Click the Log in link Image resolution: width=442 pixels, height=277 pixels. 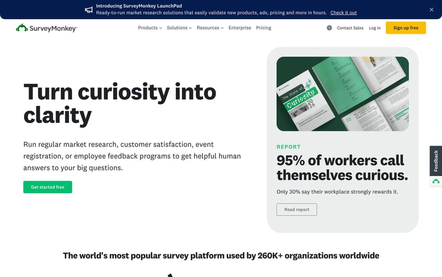(x=375, y=28)
